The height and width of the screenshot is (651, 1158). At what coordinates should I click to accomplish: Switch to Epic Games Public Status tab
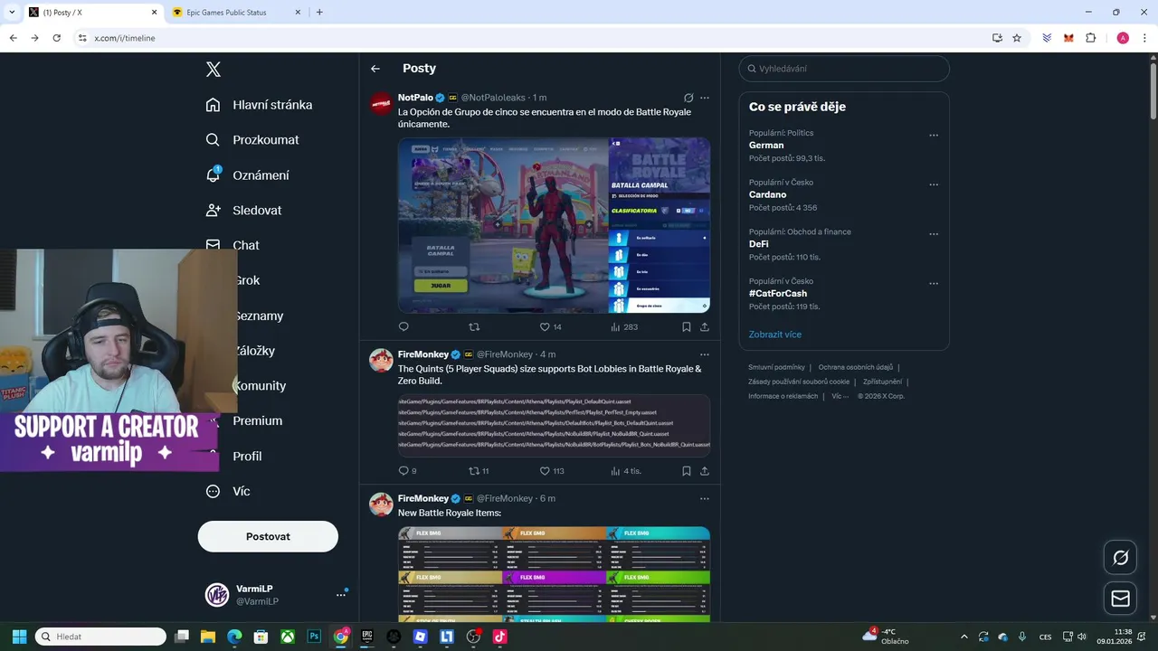coord(237,13)
